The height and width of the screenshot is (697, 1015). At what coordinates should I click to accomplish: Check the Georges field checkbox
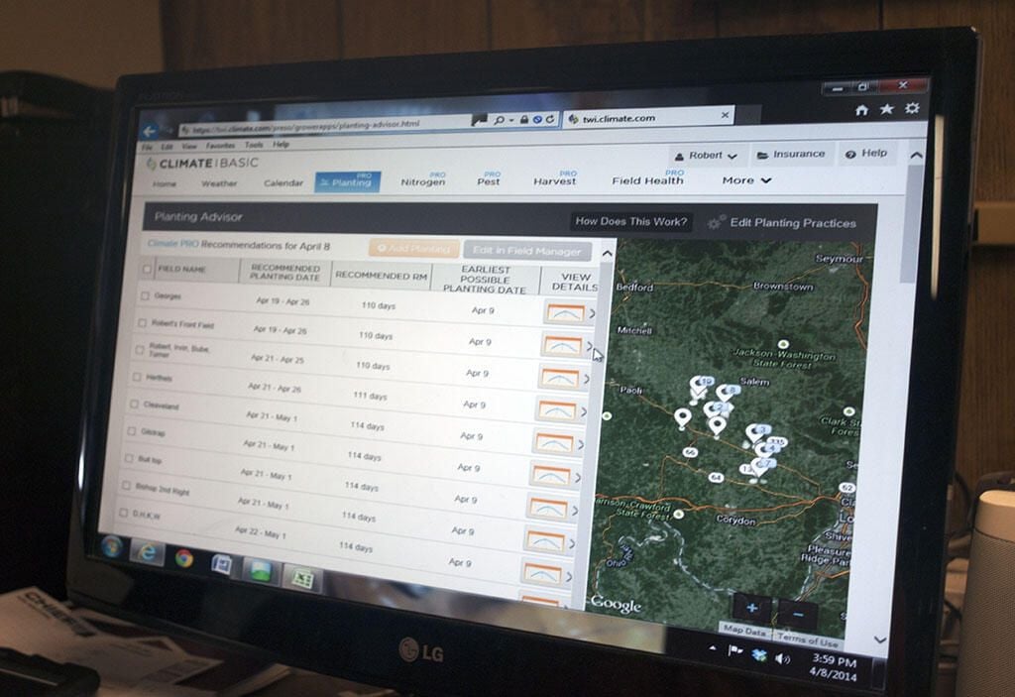point(145,295)
